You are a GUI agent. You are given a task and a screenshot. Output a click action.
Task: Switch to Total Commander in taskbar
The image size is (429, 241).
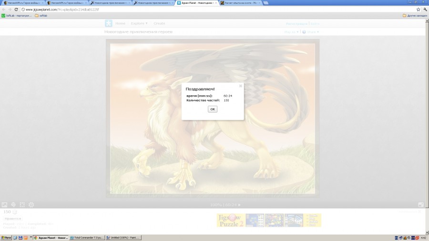[x=87, y=238]
